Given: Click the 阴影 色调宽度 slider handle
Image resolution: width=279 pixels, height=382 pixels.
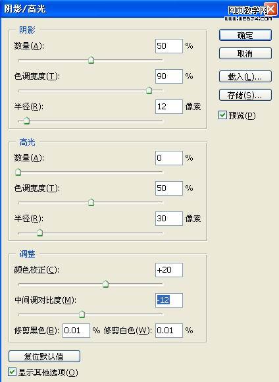Looking at the screenshot, I should [x=149, y=90].
